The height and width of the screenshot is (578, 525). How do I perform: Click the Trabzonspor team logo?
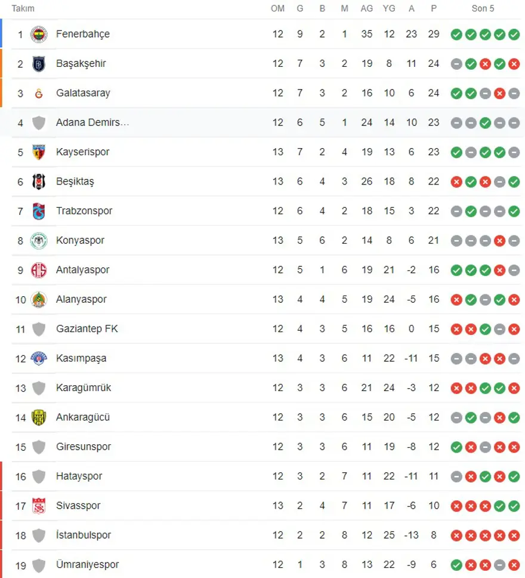coord(39,211)
